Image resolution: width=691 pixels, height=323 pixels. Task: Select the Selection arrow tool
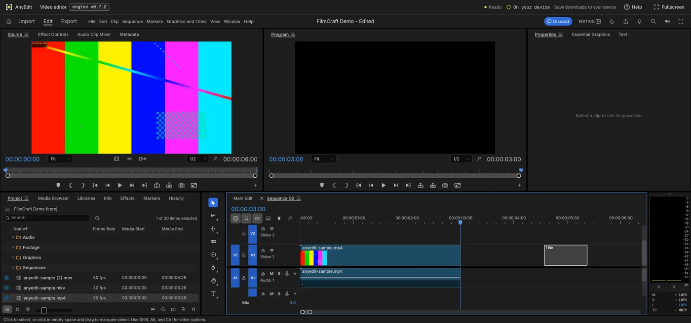pyautogui.click(x=213, y=203)
